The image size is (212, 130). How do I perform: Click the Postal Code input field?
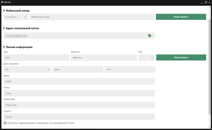pyautogui.click(x=79, y=105)
